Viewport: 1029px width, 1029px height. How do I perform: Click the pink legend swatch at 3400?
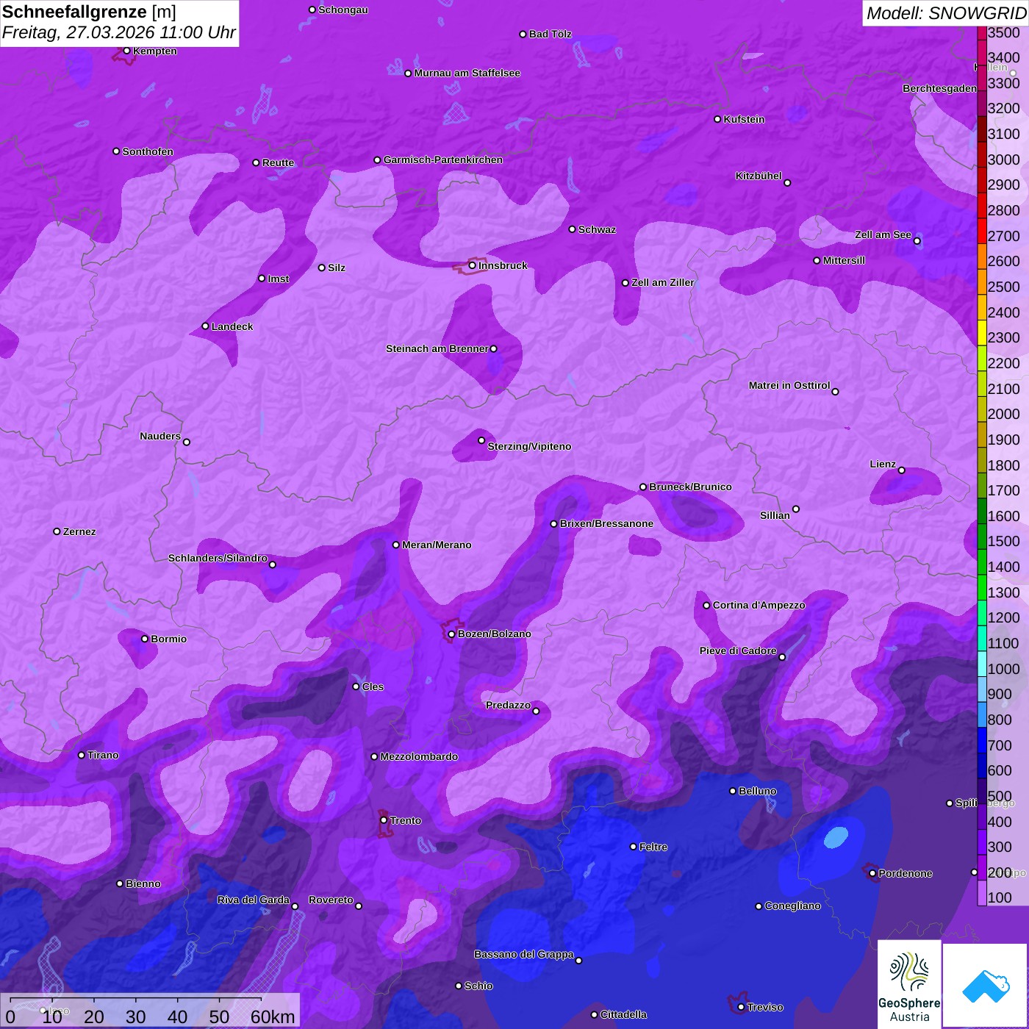tap(982, 52)
